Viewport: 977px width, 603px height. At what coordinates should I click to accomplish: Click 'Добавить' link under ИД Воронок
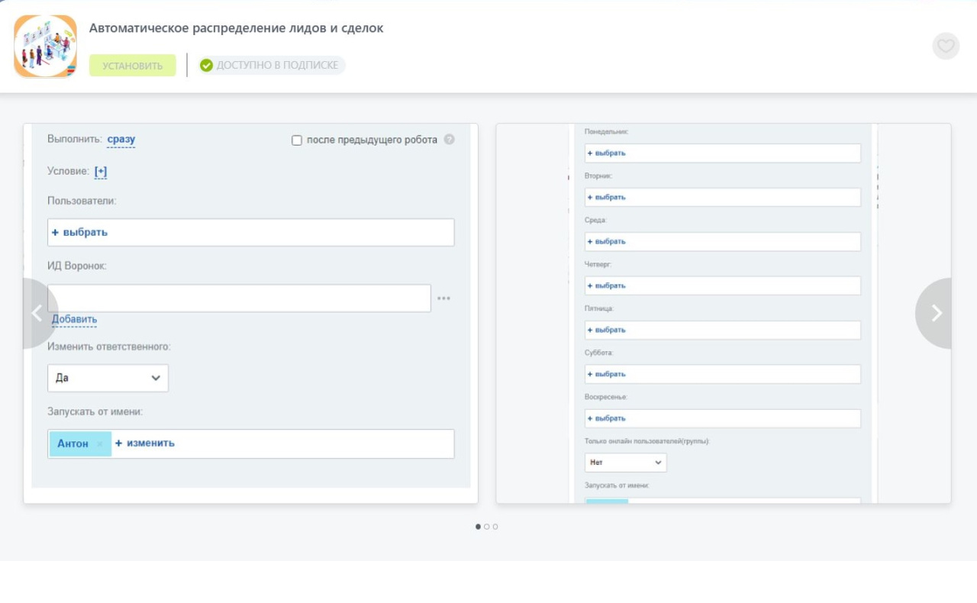[74, 319]
